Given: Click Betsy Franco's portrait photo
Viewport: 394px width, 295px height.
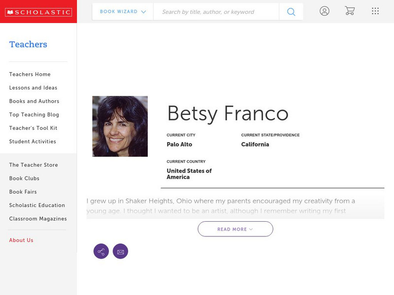Looking at the screenshot, I should click(120, 126).
